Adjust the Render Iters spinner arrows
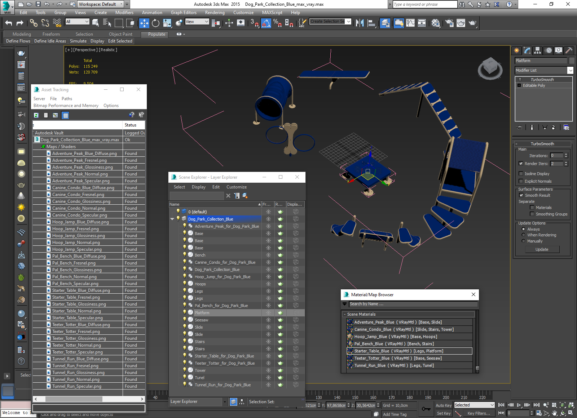 (x=566, y=164)
